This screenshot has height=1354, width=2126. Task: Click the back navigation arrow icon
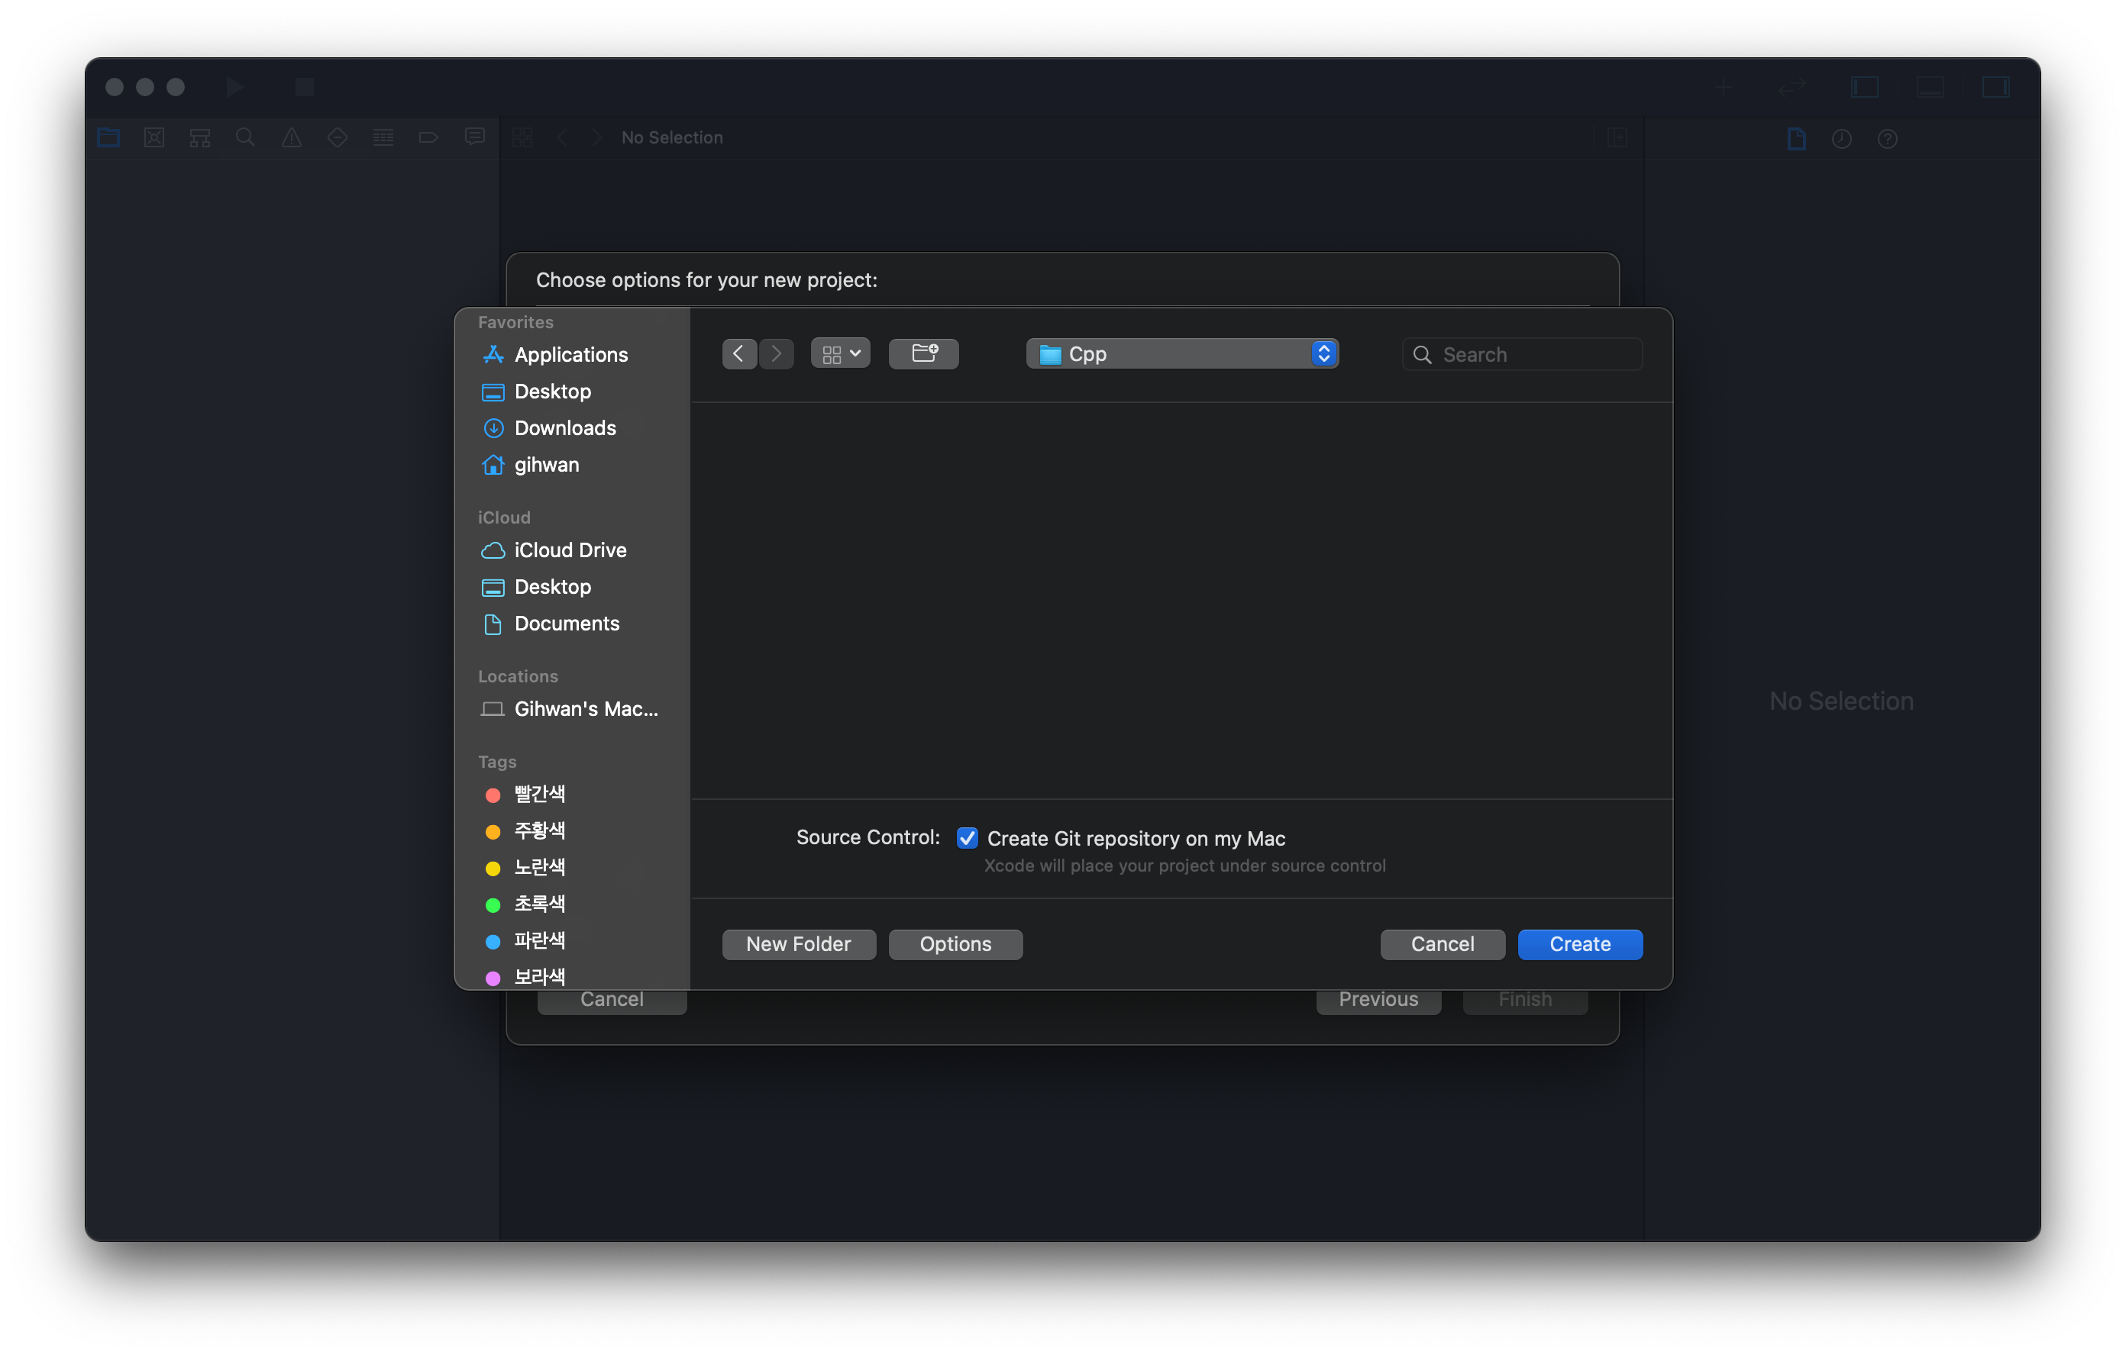point(739,353)
